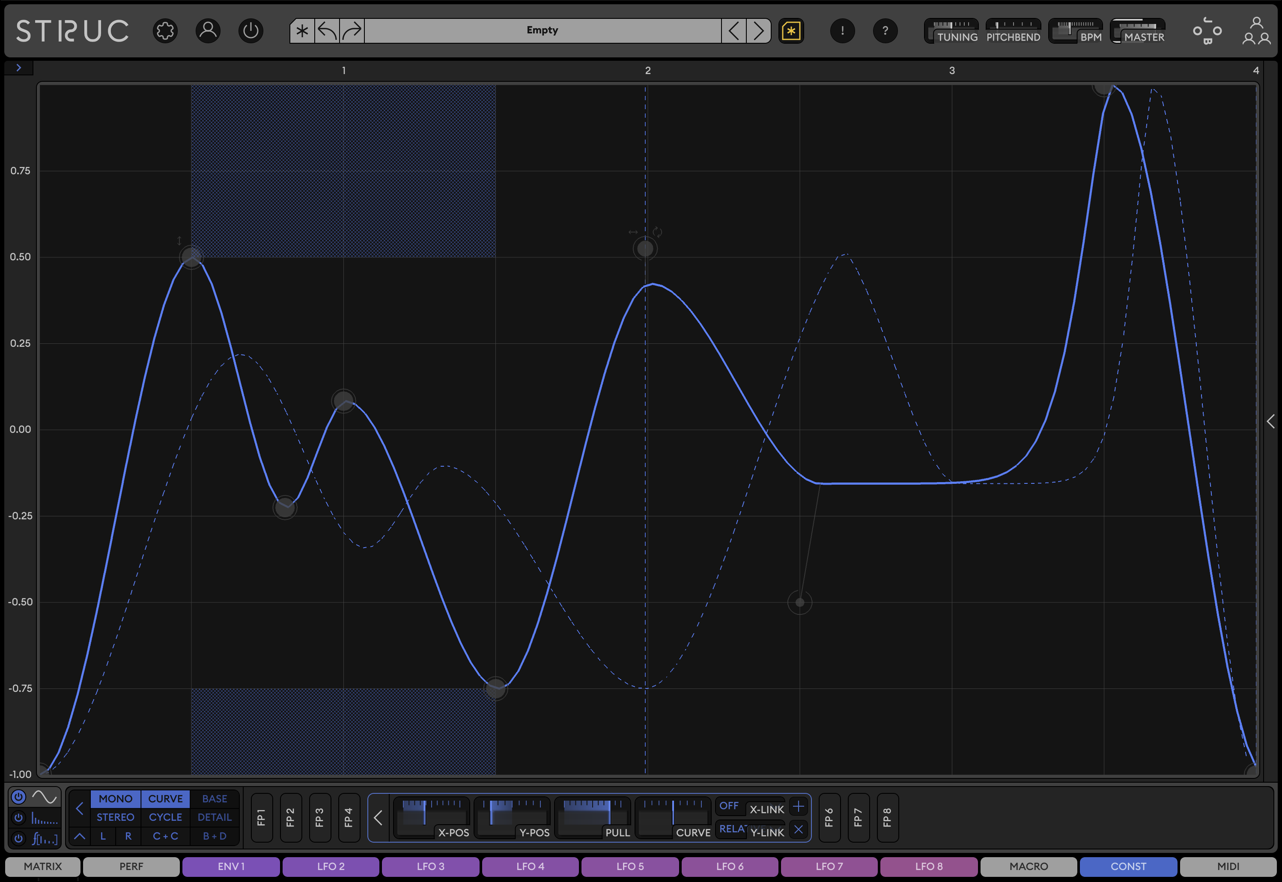Select the BASE option
Screen dimensions: 1282x882
[215, 799]
